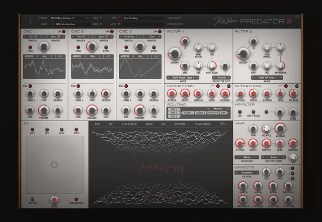
Task: Toggle OSC 1 on LED
Action: [x=64, y=31]
